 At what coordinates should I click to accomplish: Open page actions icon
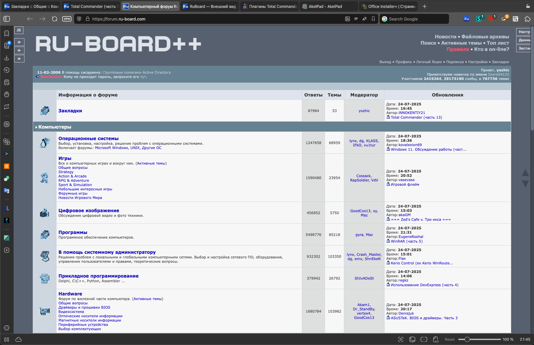tap(436, 339)
